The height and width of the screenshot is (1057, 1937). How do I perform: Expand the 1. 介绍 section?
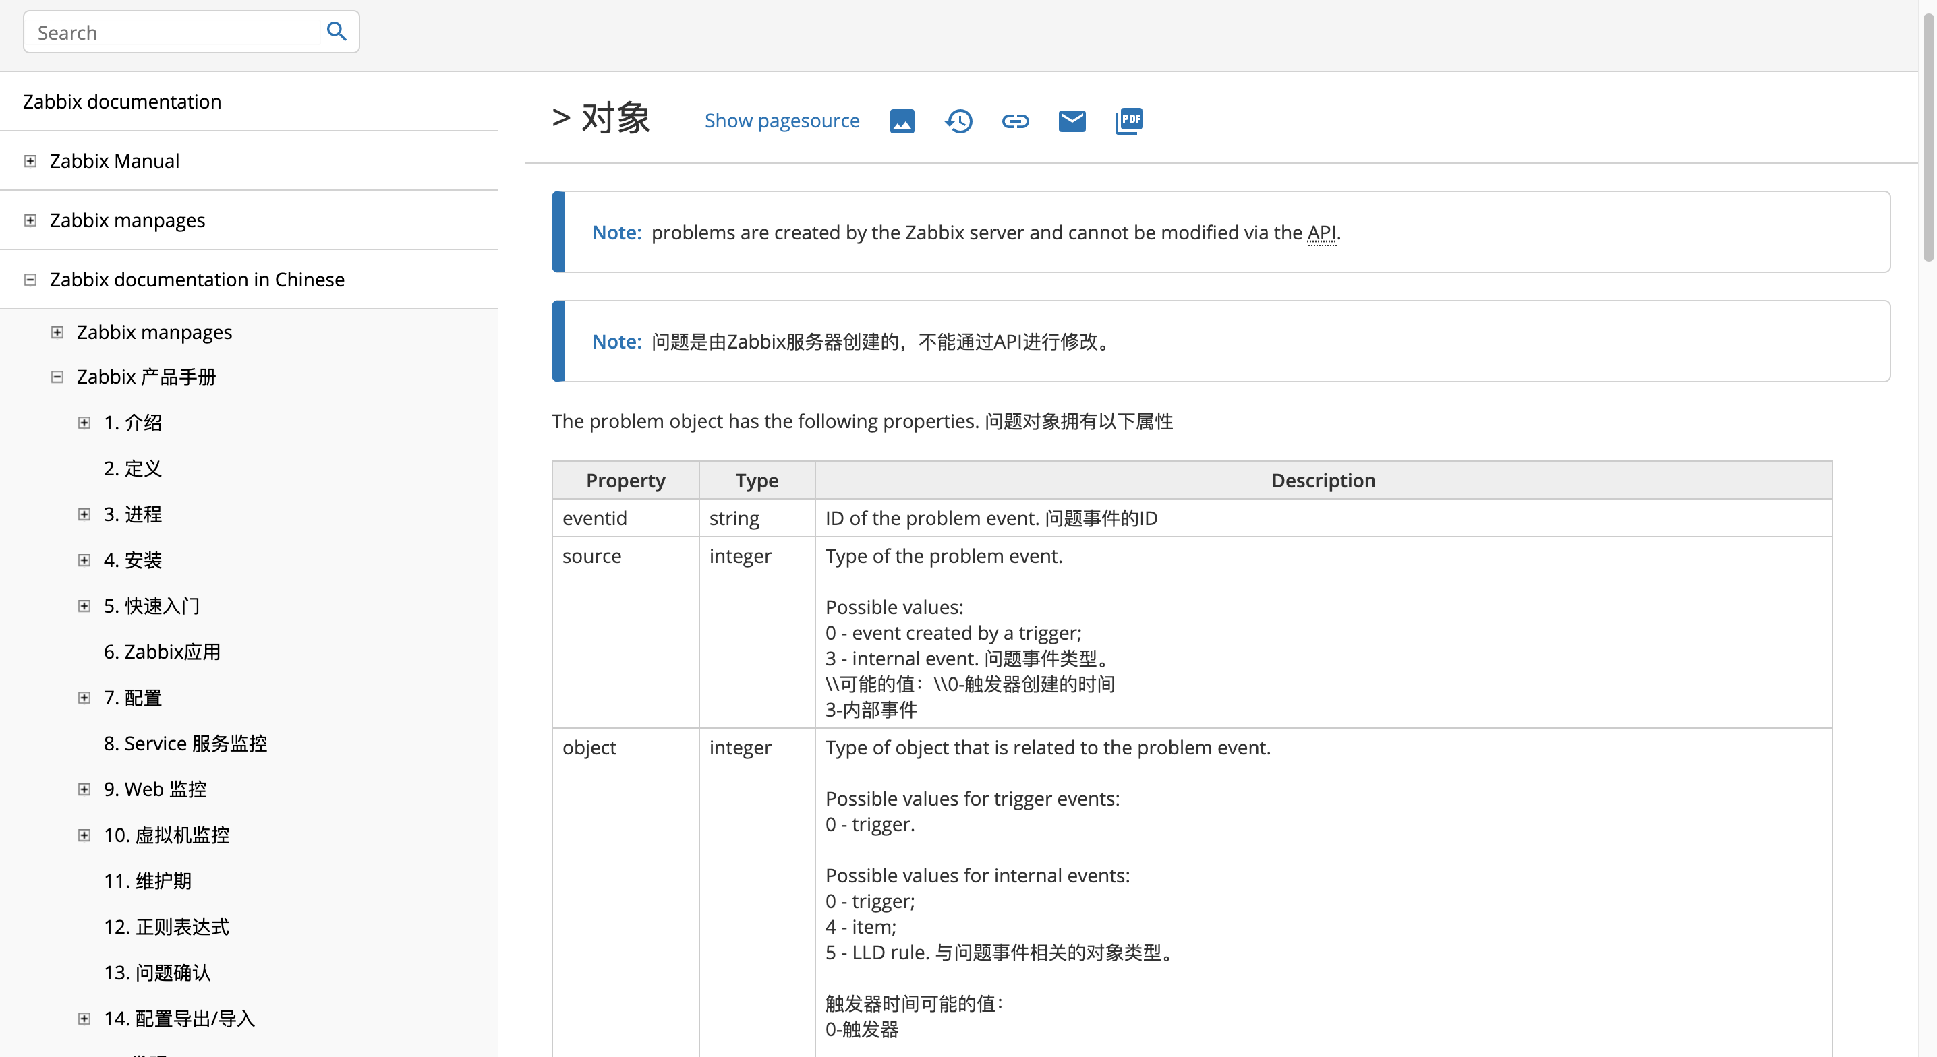coord(84,423)
